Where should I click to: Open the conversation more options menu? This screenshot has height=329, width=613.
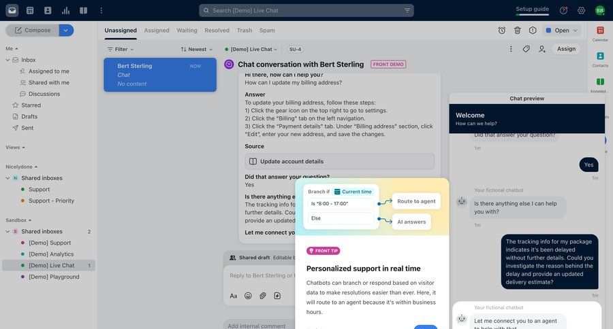pyautogui.click(x=511, y=49)
